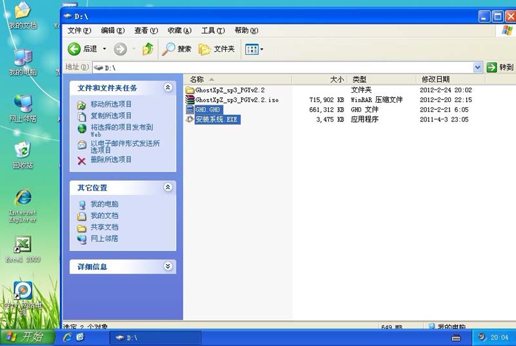Open 我的文档 link in 其它位置
This screenshot has width=516, height=346.
(x=104, y=216)
